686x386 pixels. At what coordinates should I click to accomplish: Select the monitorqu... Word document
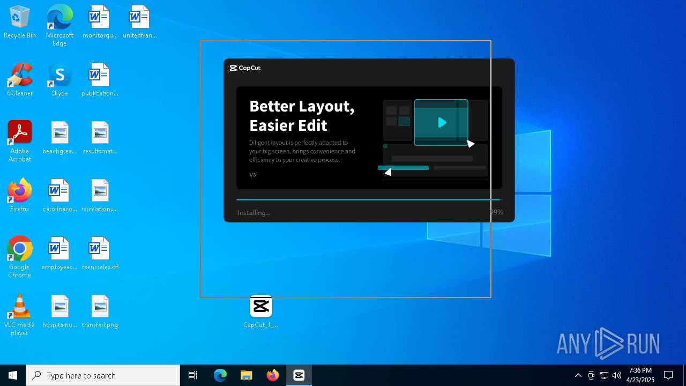(x=100, y=23)
